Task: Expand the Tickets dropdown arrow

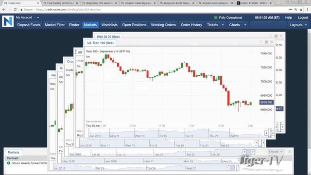Action: (x=223, y=25)
